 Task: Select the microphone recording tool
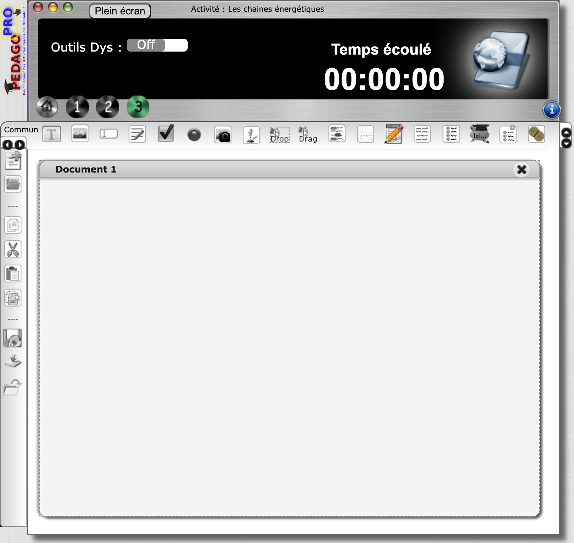point(251,135)
